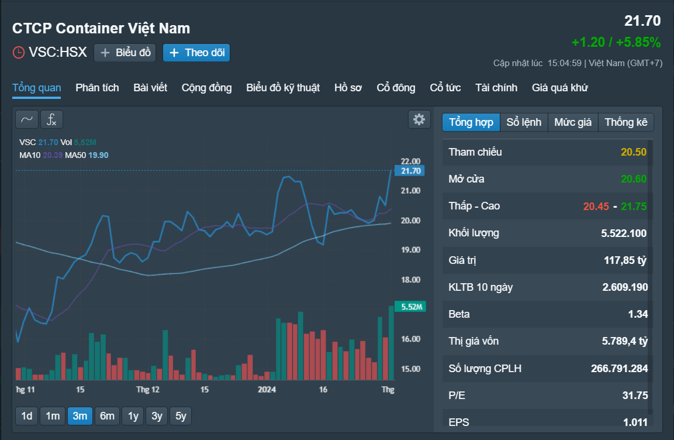Click the P/E value 31.75
674x440 pixels.
635,396
